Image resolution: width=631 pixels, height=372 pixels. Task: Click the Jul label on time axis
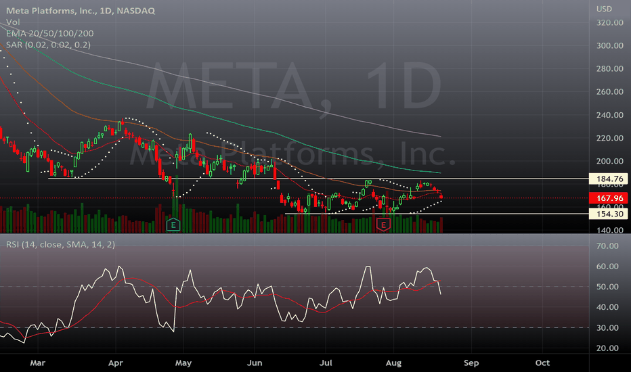pyautogui.click(x=326, y=363)
